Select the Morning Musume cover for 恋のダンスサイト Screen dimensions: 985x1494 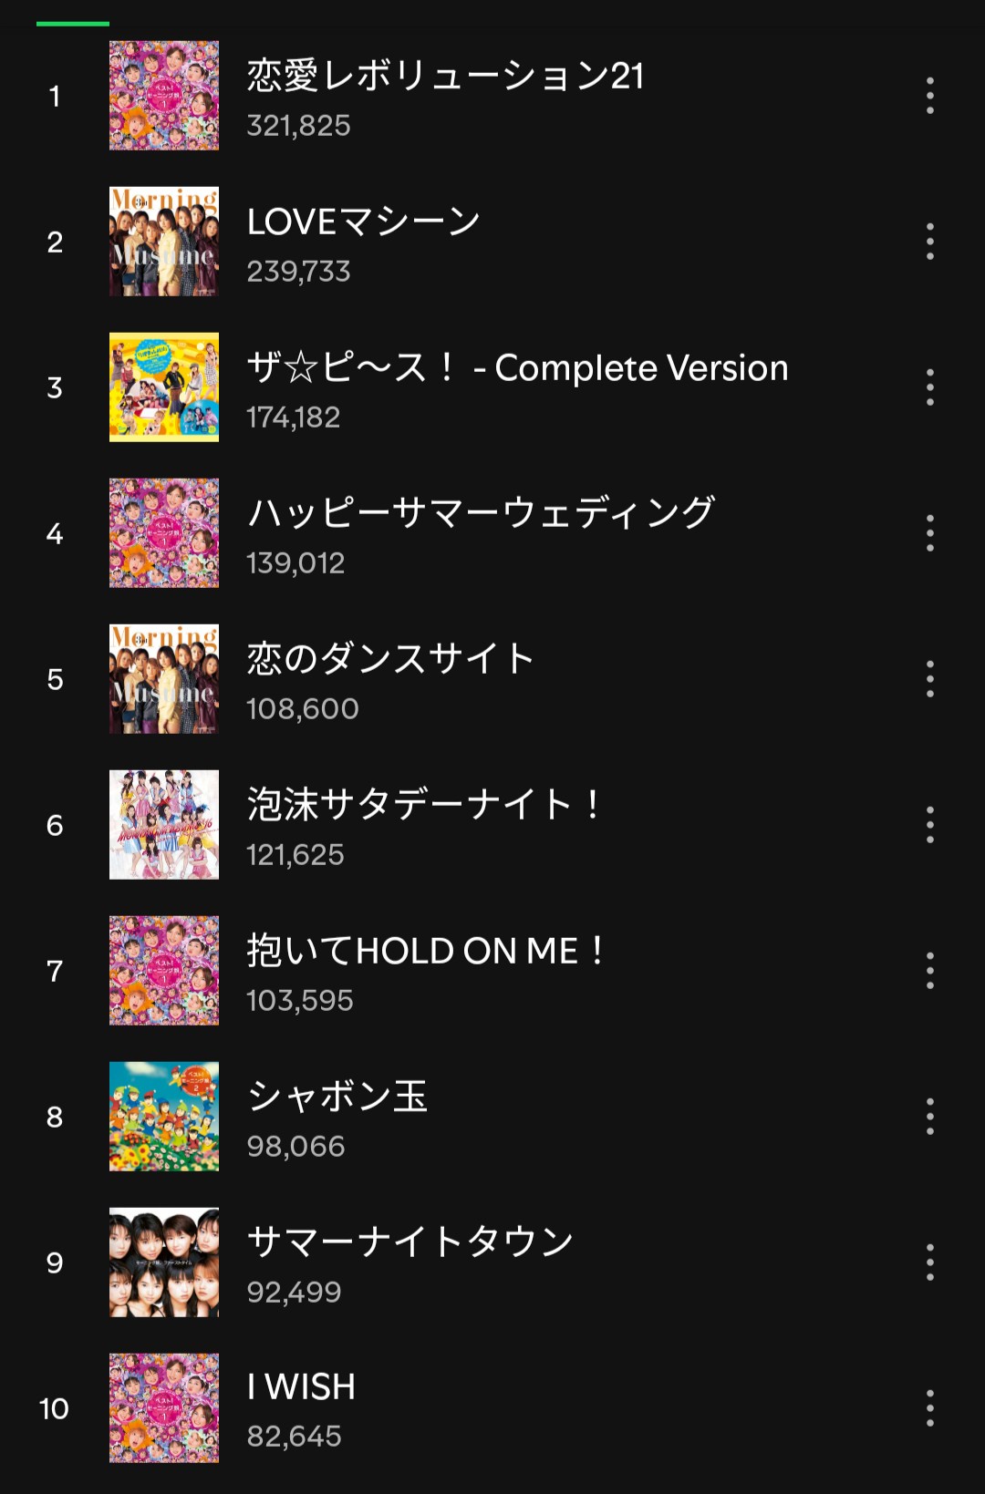pyautogui.click(x=164, y=679)
